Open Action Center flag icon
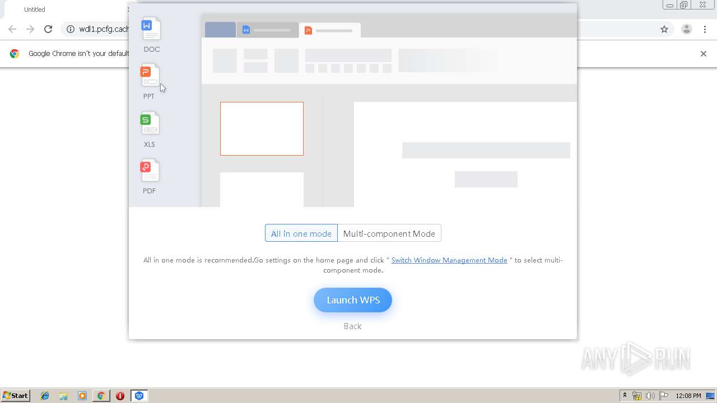Viewport: 717px width, 403px height. tap(664, 396)
